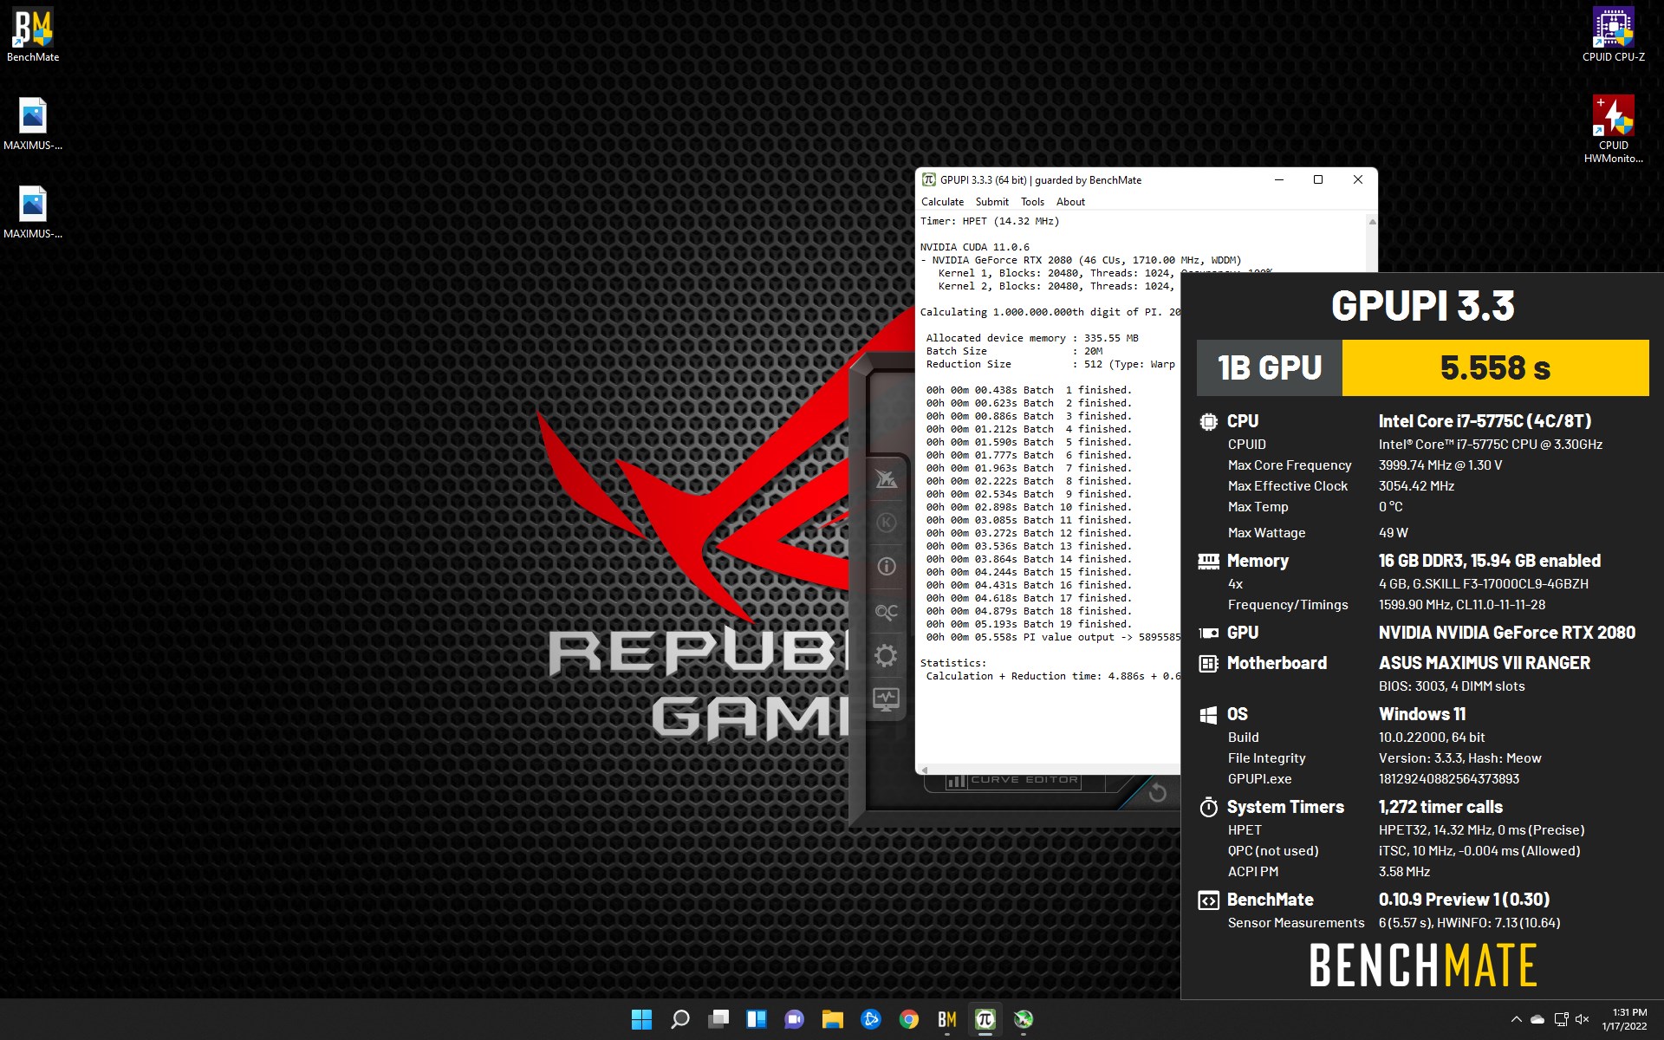Switch to GPUPI pi icon on taskbar
The image size is (1664, 1040).
(985, 1019)
